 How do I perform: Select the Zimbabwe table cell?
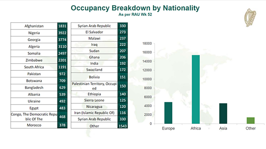click(x=34, y=60)
